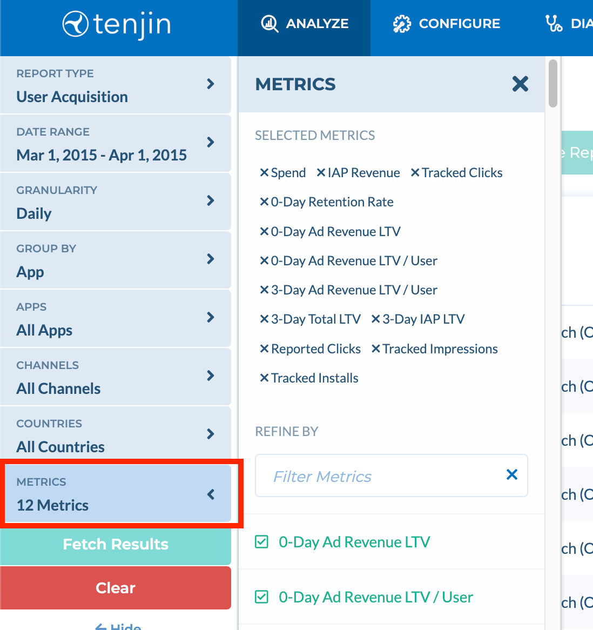Close the Metrics panel

click(520, 84)
